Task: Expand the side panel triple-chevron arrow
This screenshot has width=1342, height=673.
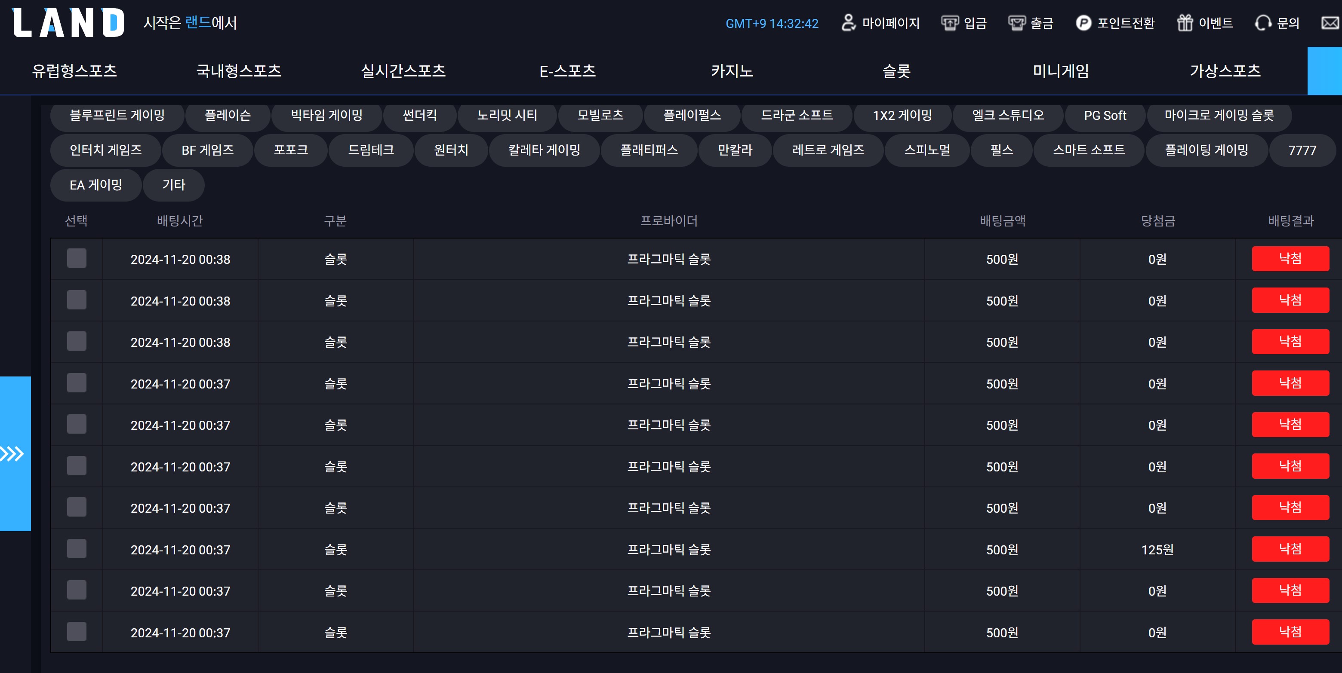Action: (x=12, y=454)
